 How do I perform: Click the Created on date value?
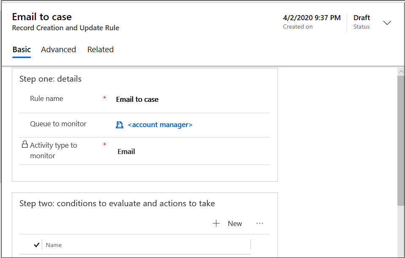[312, 18]
